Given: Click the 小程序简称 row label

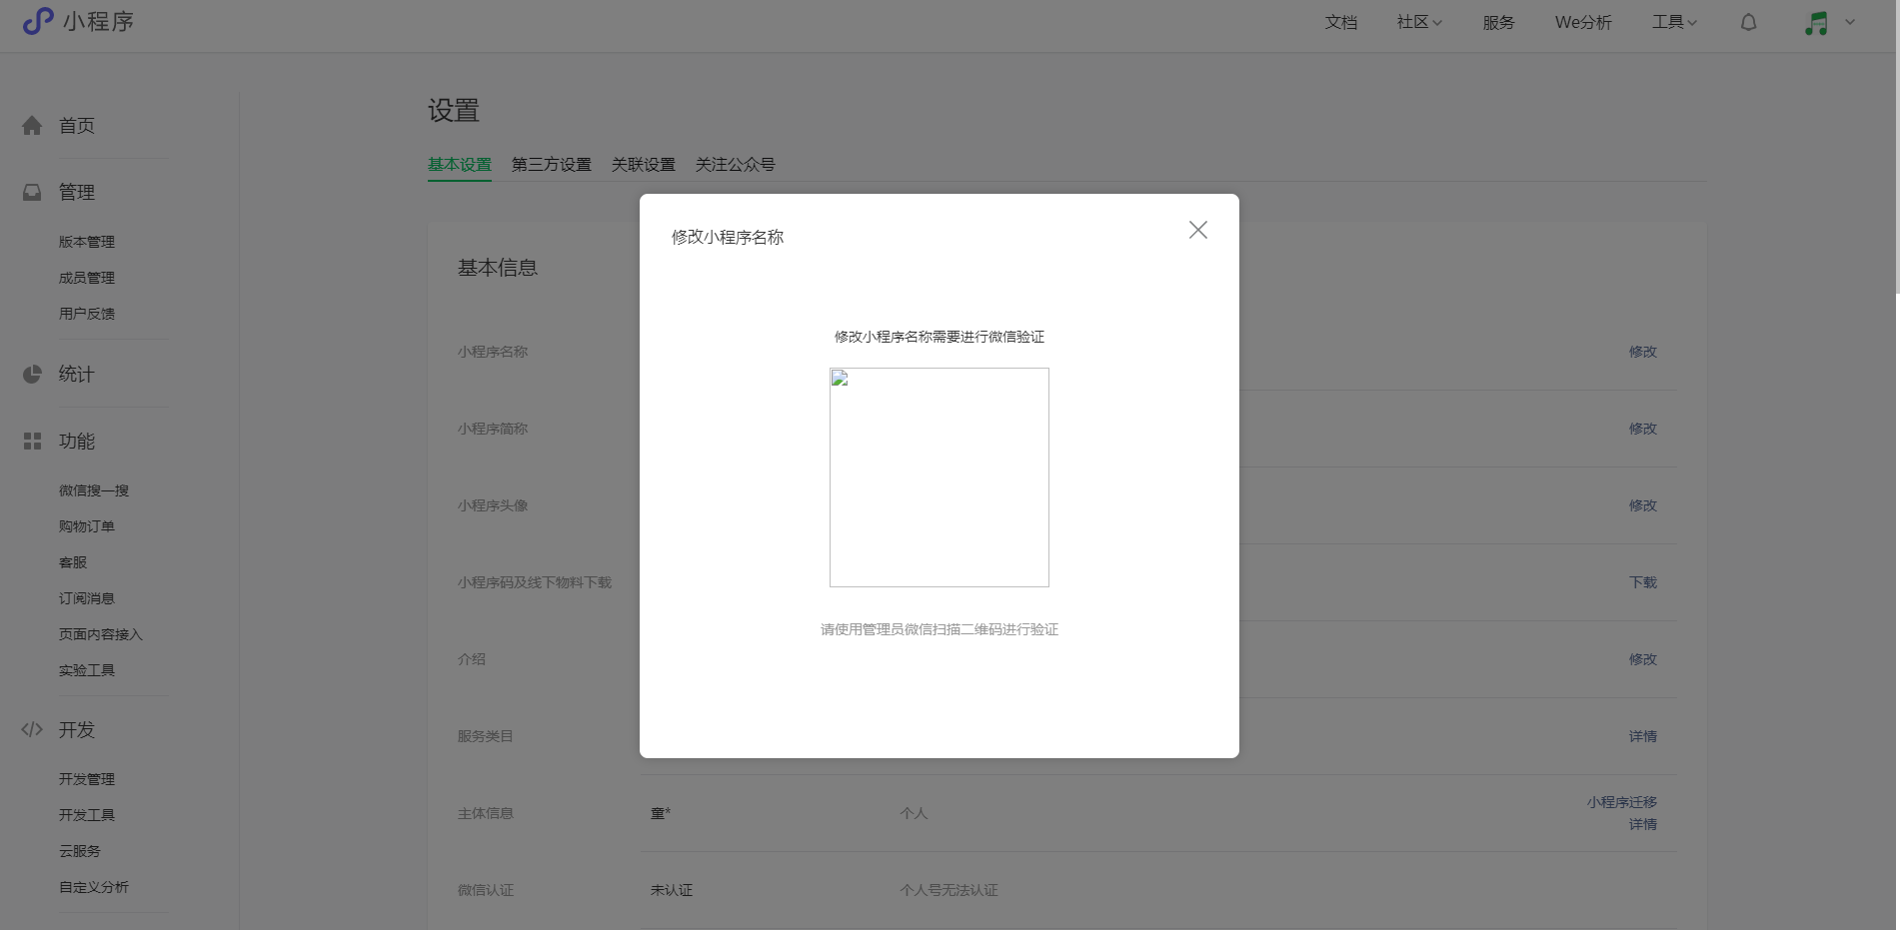Looking at the screenshot, I should tap(493, 429).
